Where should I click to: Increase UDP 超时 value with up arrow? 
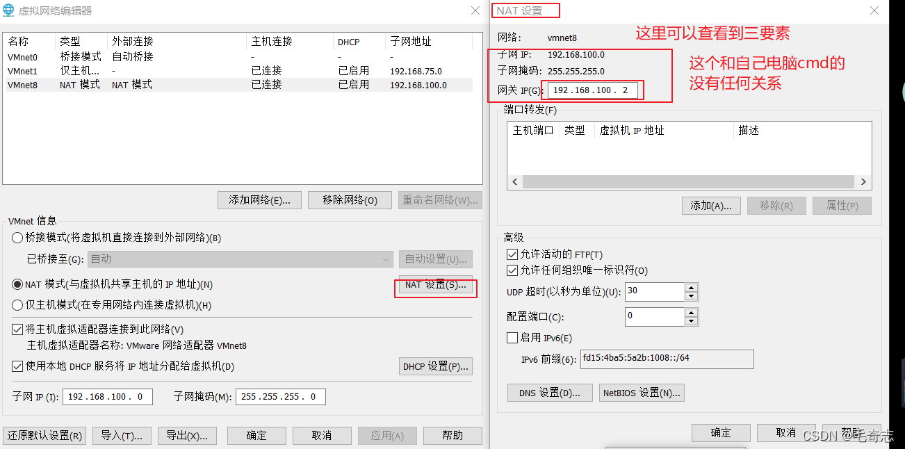(691, 287)
